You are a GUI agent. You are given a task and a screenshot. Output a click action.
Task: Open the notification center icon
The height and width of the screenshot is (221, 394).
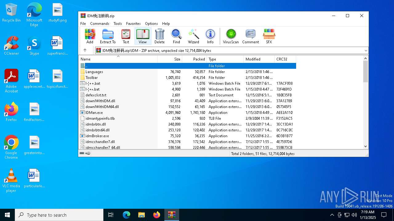(384, 215)
